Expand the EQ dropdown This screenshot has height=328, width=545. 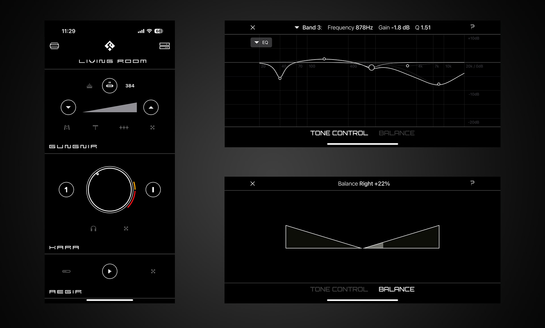(261, 42)
